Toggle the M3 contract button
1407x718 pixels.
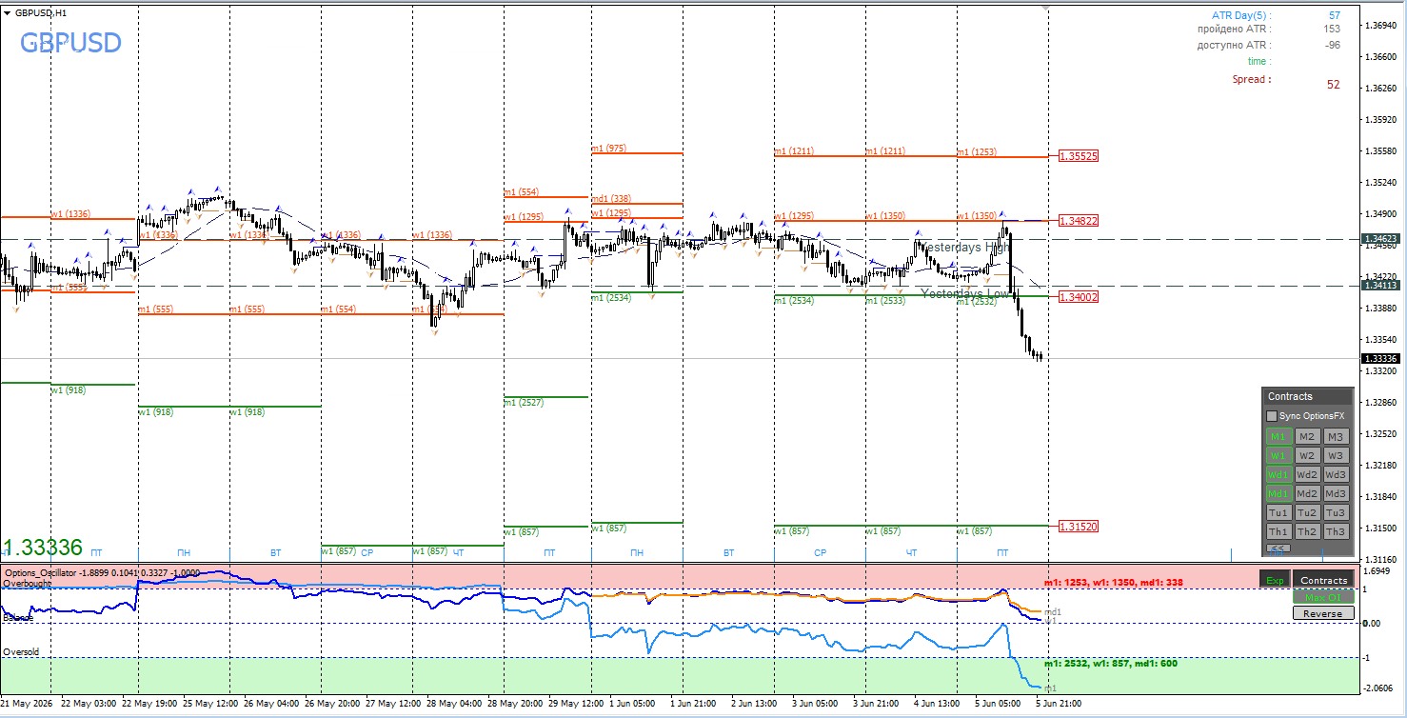(x=1337, y=437)
